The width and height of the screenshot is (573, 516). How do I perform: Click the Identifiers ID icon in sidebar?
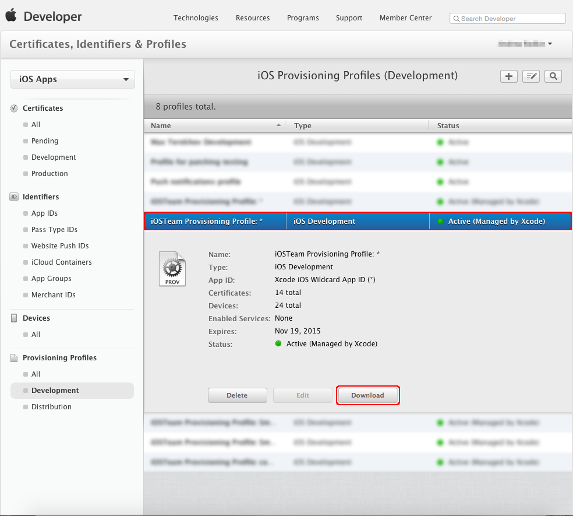[13, 196]
